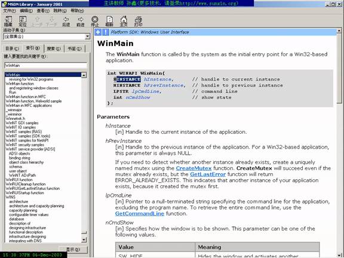The image size is (344, 258).
Task: Open the 文件 File menu
Action: click(x=9, y=11)
